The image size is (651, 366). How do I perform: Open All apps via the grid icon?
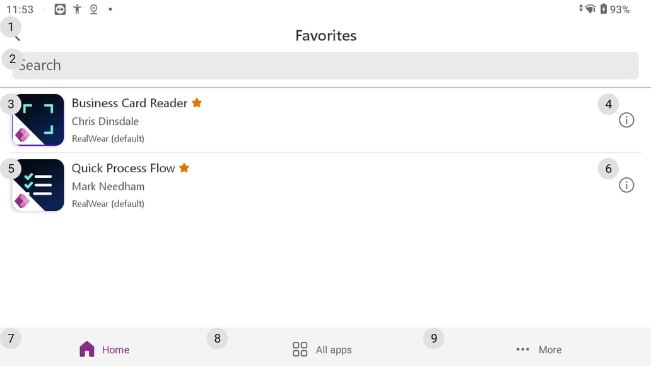coord(300,348)
